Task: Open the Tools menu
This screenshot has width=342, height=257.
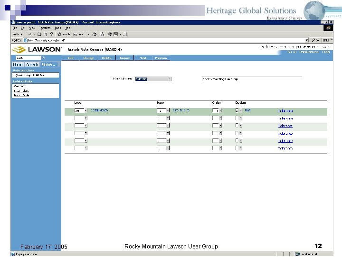Action: [57, 28]
